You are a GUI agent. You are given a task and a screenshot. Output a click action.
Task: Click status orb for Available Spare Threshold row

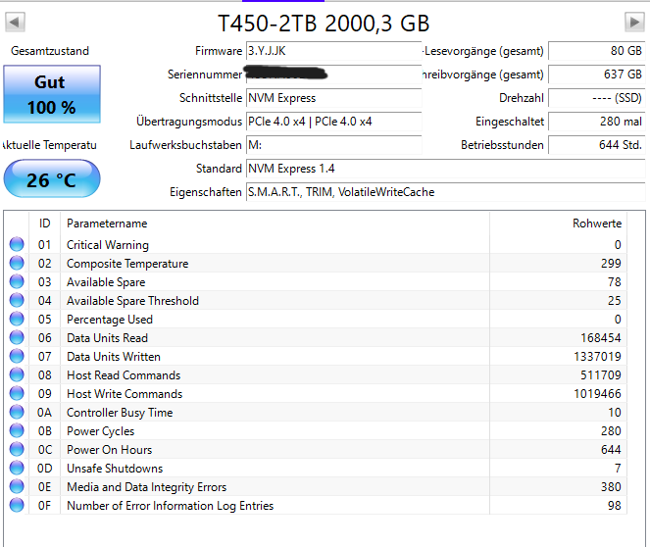point(17,300)
